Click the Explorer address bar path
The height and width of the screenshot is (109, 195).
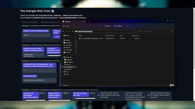[105, 31]
